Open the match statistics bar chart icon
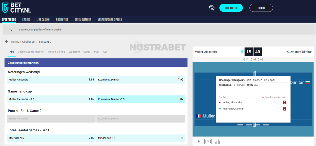 tap(217, 141)
